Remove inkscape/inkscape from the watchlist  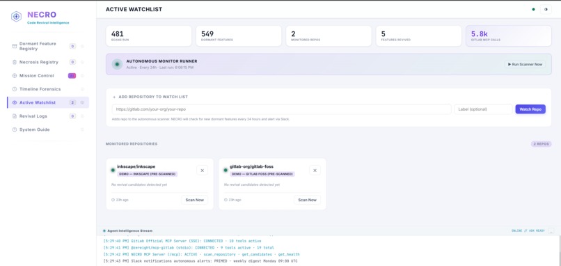pyautogui.click(x=202, y=171)
